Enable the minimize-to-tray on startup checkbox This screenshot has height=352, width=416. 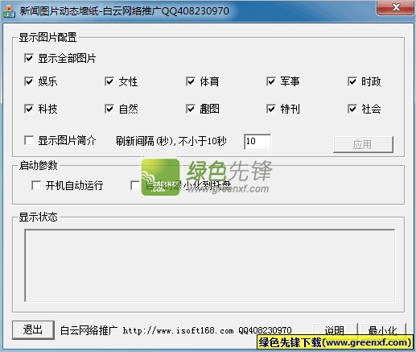click(x=135, y=185)
